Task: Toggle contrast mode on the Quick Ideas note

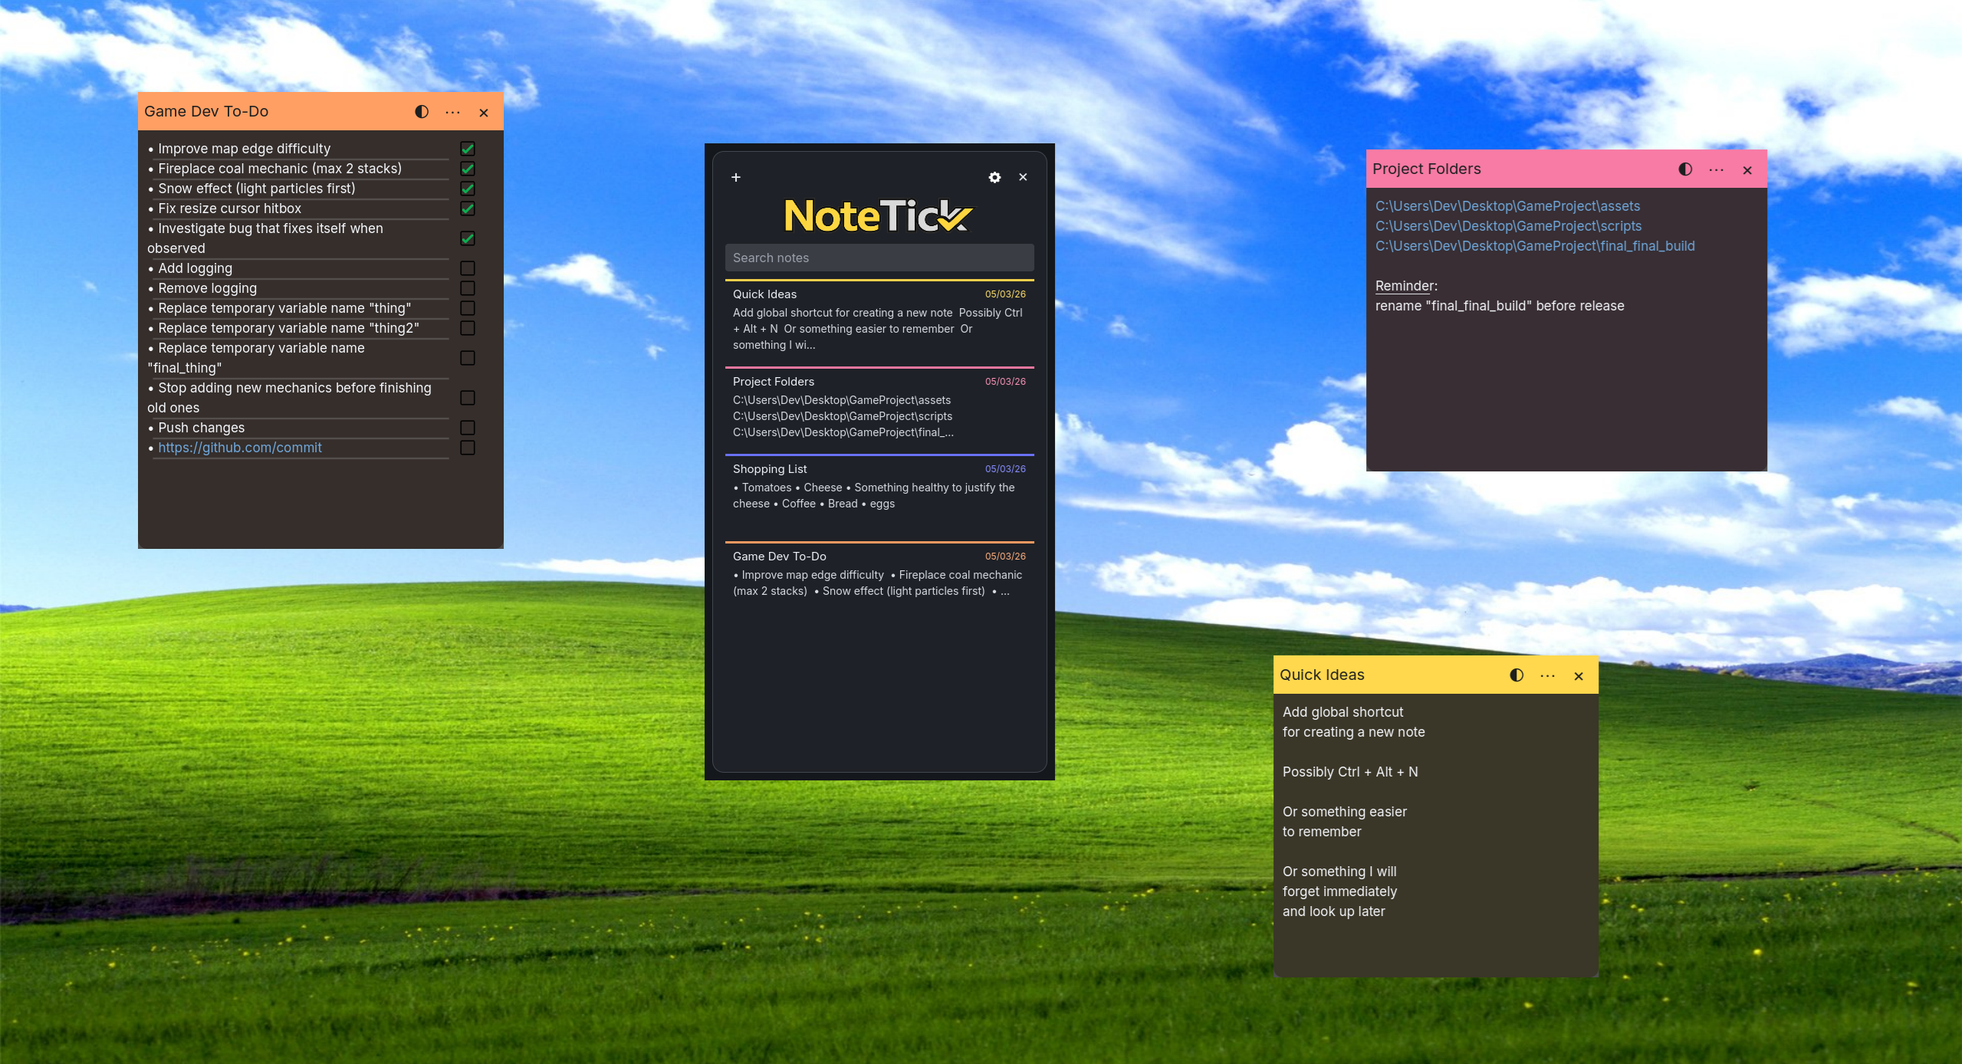Action: (x=1515, y=675)
